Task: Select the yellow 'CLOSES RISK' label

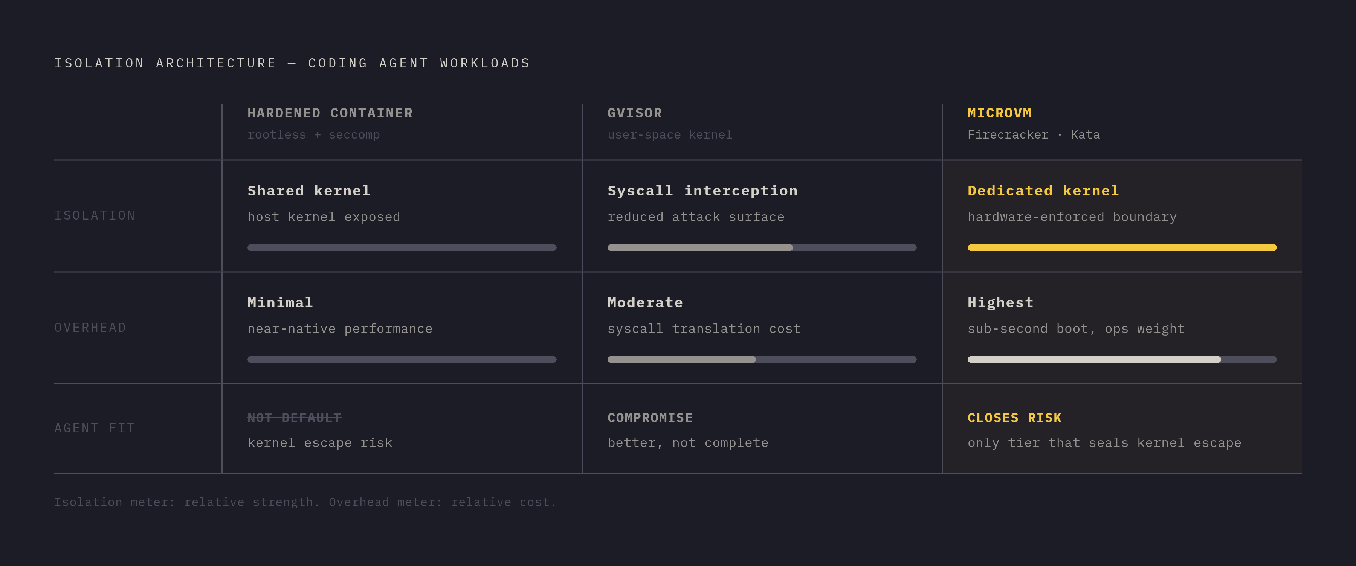Action: (x=1014, y=418)
